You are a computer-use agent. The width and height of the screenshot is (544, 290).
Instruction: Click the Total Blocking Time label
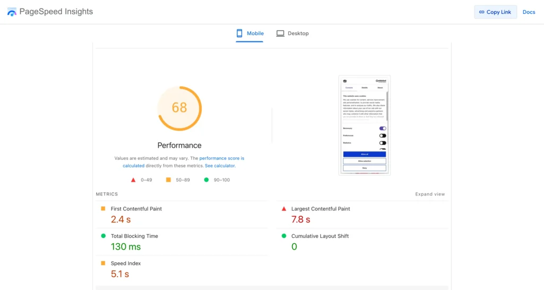click(134, 236)
